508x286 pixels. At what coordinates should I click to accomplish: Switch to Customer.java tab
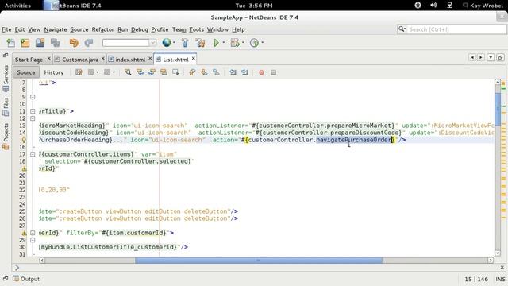[80, 60]
